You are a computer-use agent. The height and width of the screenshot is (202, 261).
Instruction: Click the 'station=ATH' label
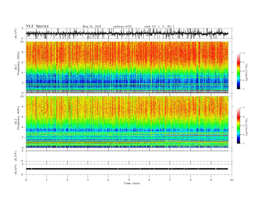(122, 26)
